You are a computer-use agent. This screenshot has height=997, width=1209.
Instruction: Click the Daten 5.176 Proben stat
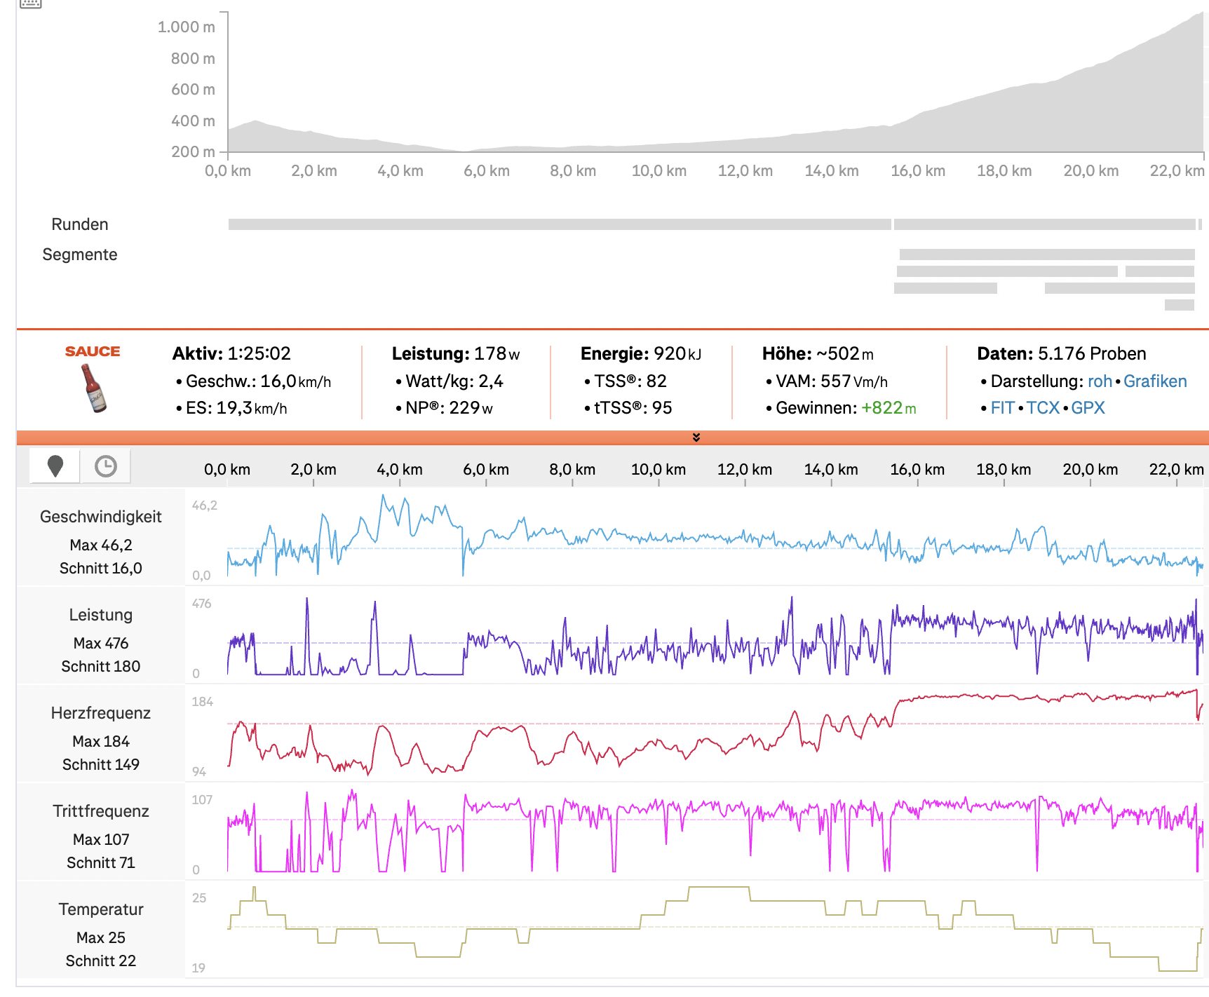[1062, 353]
